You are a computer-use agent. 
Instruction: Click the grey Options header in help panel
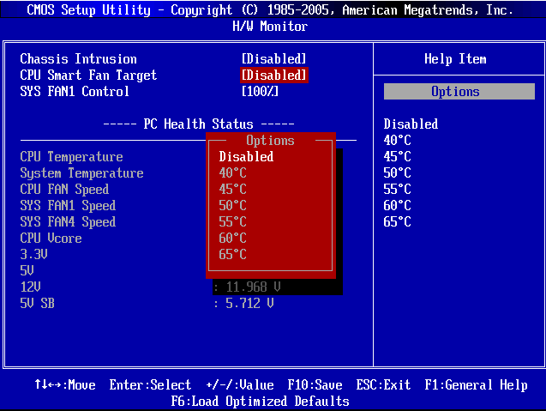[459, 91]
